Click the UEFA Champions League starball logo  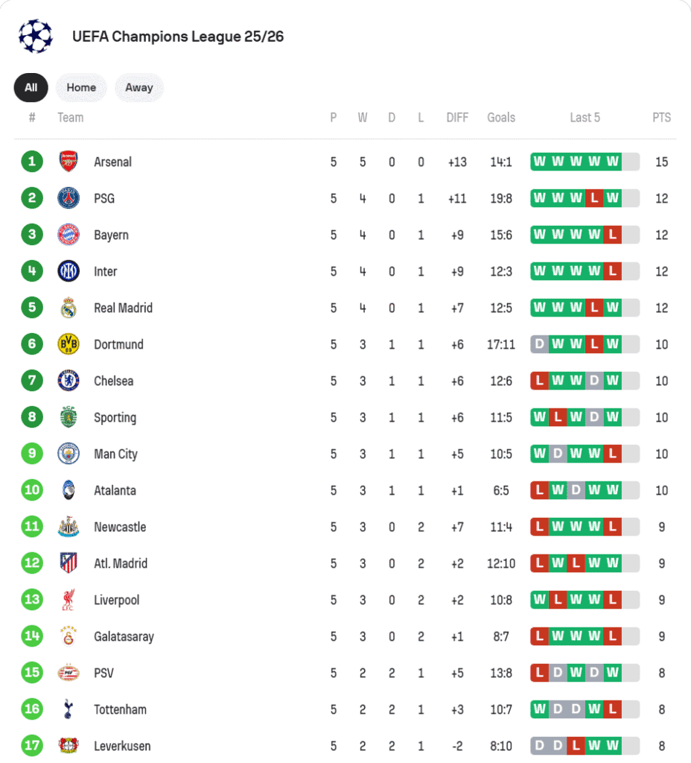[36, 37]
